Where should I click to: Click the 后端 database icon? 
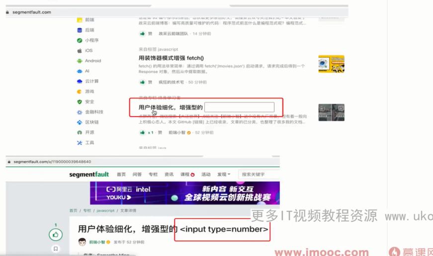coord(80,30)
